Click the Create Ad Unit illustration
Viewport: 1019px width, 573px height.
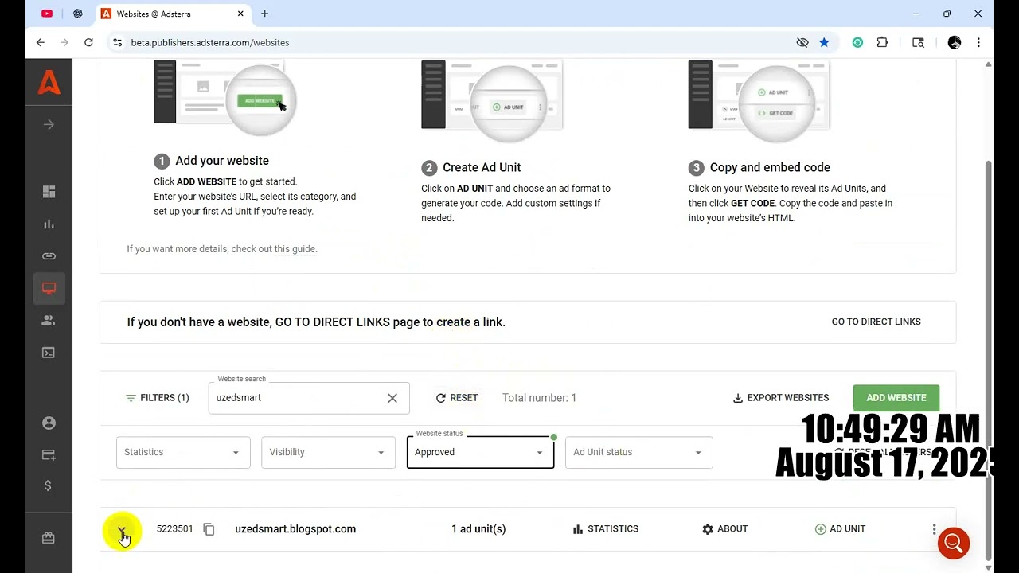coord(492,99)
